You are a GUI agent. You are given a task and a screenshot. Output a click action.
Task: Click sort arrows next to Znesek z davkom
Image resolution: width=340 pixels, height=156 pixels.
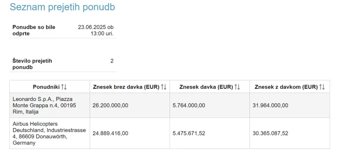coord(322,87)
